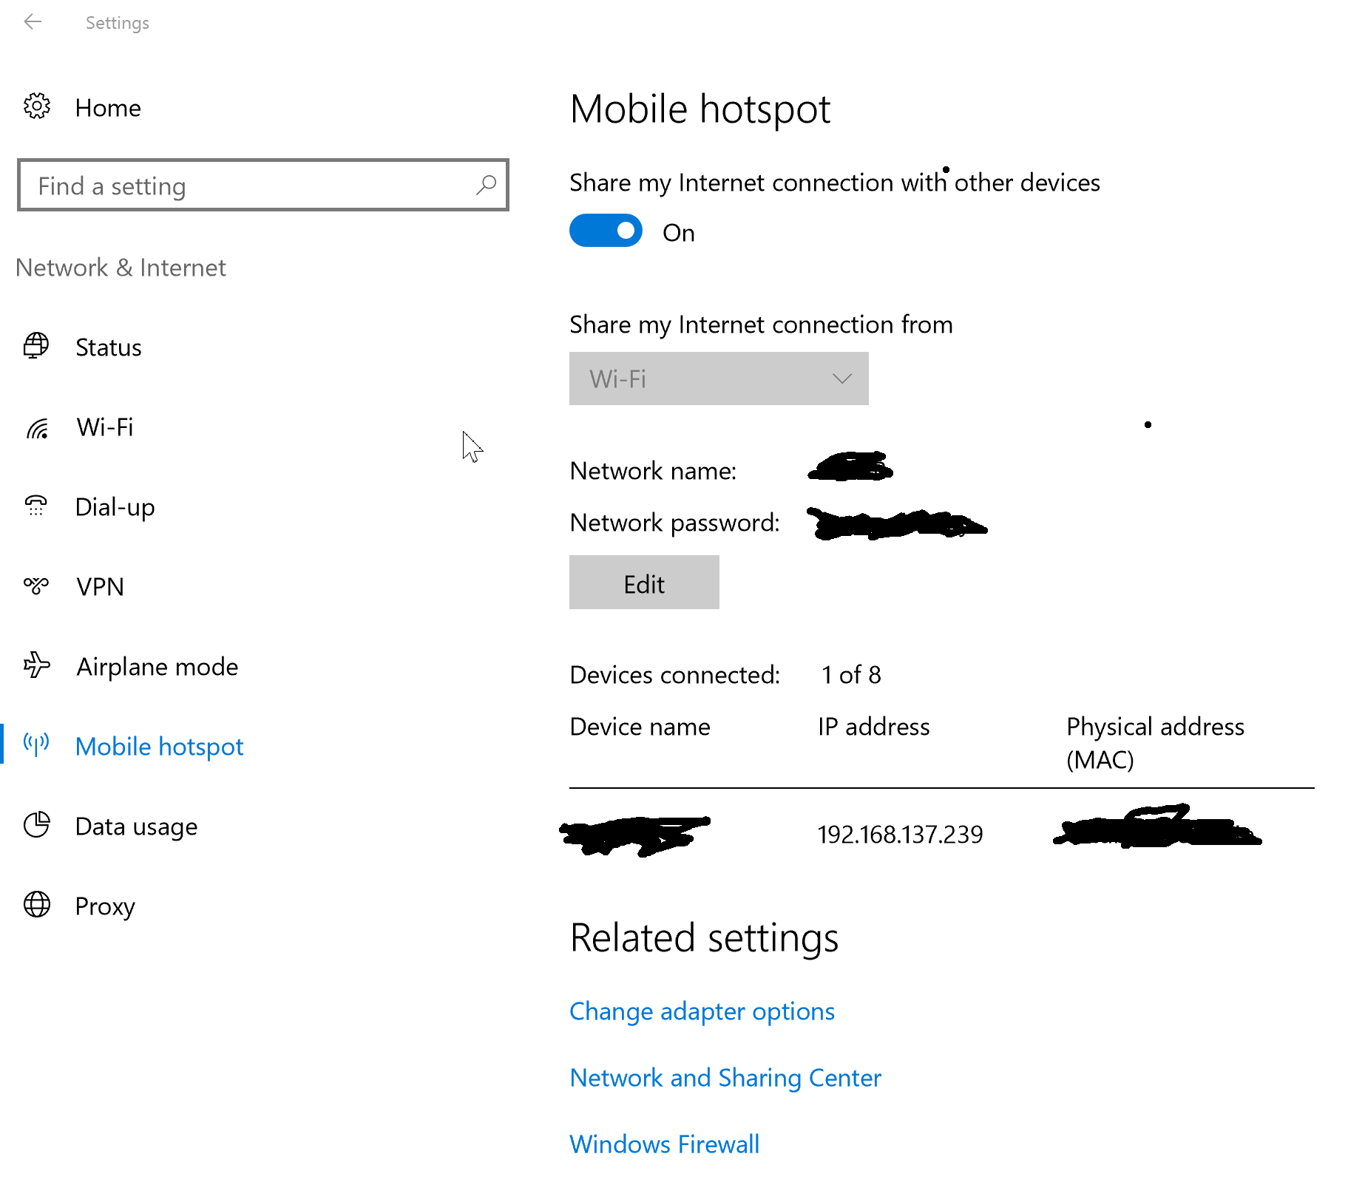Open the Data usage section
1365x1188 pixels.
tap(136, 826)
